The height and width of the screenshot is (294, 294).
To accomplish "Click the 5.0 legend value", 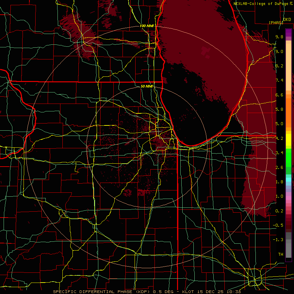I will pyautogui.click(x=279, y=124).
